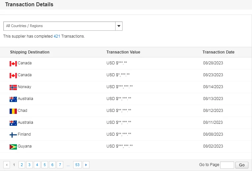Click the Finland flag icon
252x171 pixels.
pos(13,135)
